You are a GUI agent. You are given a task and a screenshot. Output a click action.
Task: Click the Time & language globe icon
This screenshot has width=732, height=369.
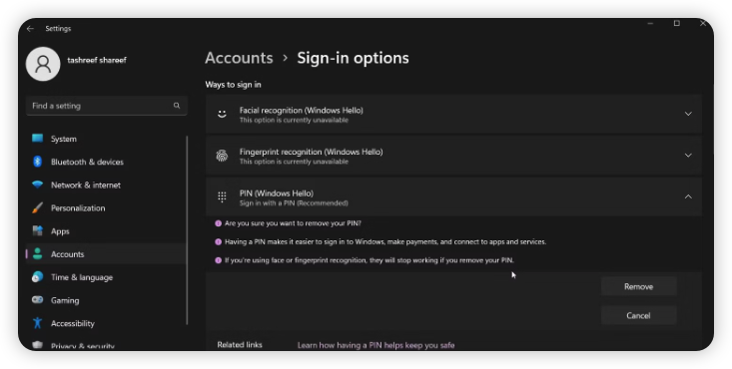37,277
